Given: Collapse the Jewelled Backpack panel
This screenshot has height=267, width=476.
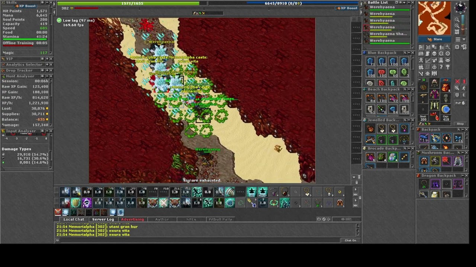Looking at the screenshot, I should 409,120.
